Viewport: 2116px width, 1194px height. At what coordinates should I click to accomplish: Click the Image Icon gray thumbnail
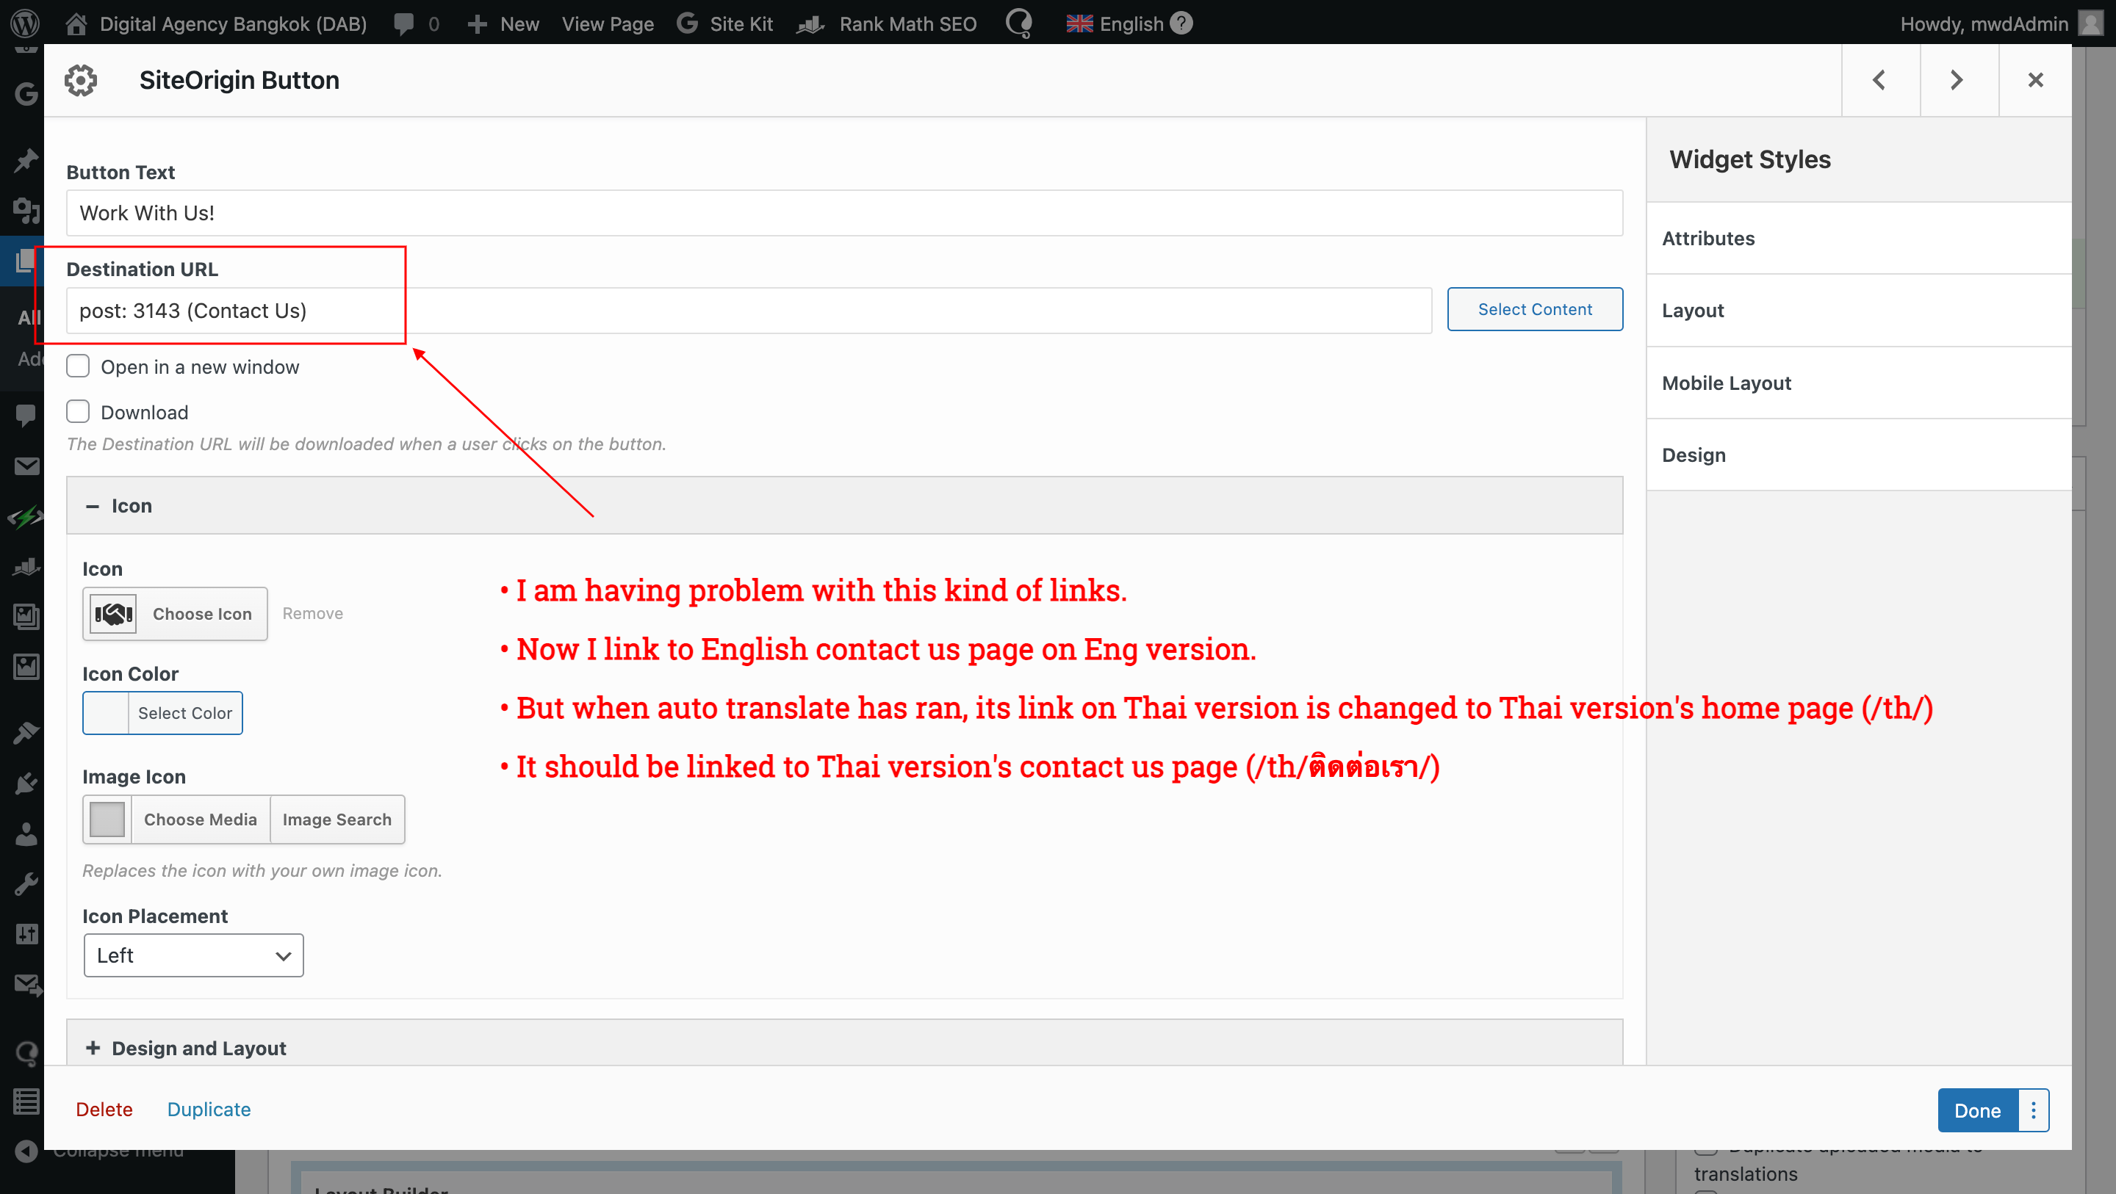pyautogui.click(x=107, y=819)
